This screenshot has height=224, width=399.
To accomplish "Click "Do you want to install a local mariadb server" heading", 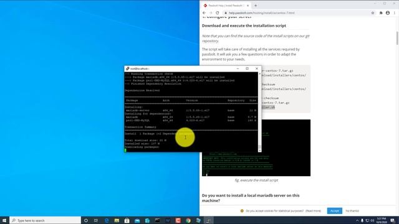I will click(x=251, y=198).
